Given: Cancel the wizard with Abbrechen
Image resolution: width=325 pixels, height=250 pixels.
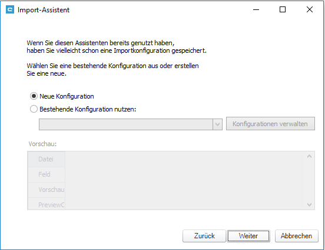Looking at the screenshot, I should pos(296,236).
